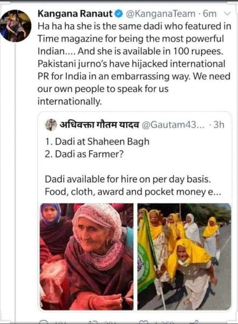
Task: Visit the @KanganaTeam handle
Action: pyautogui.click(x=160, y=14)
